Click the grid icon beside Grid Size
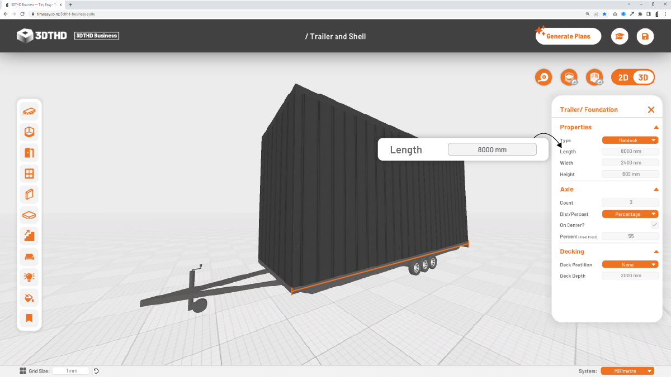 click(23, 371)
